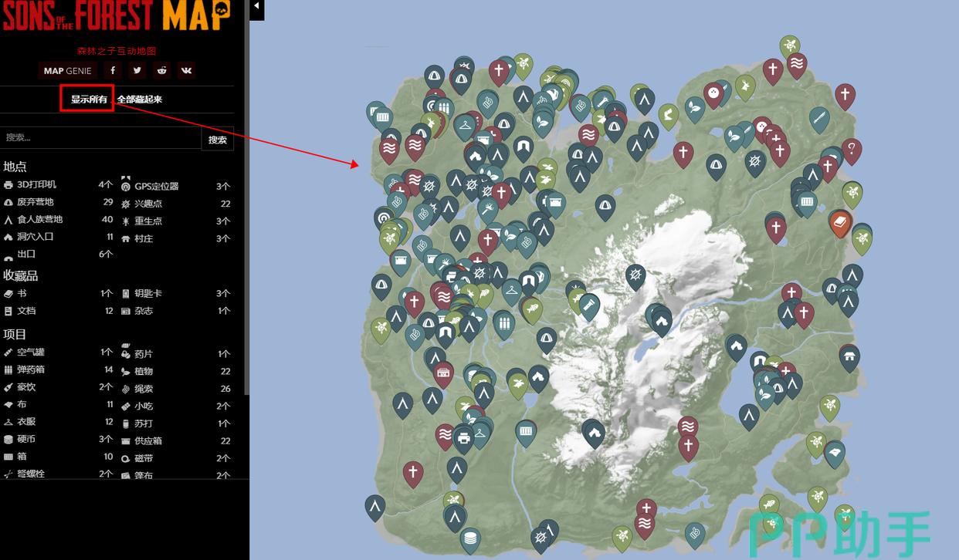Click the orange book marker on map
Screen dimensions: 959x560
pos(840,224)
